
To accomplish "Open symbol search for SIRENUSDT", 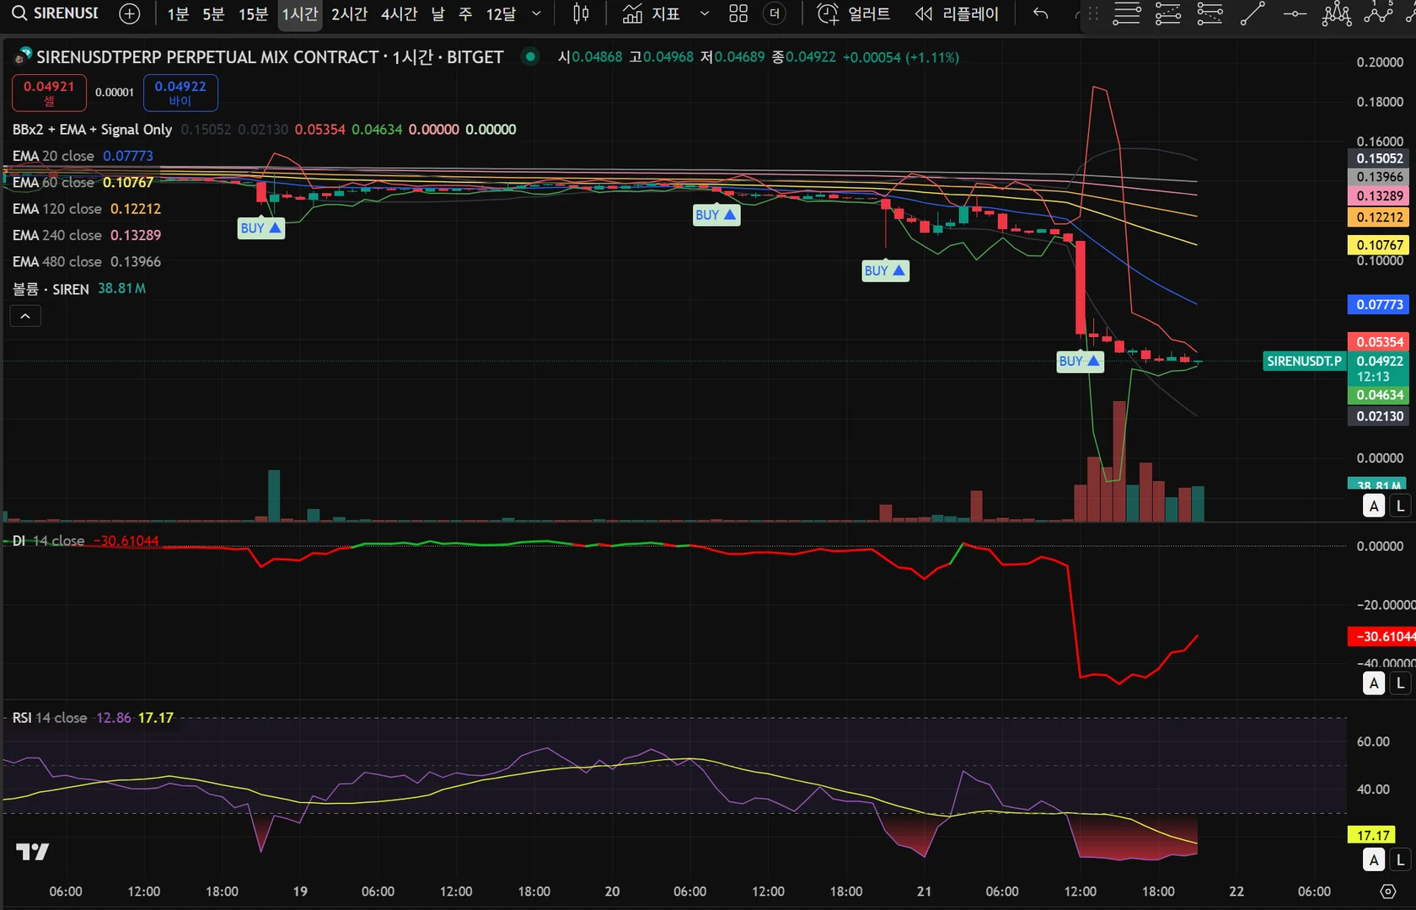I will [x=56, y=13].
